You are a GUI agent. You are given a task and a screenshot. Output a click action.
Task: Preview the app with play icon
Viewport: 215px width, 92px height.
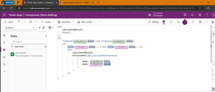click(193, 22)
